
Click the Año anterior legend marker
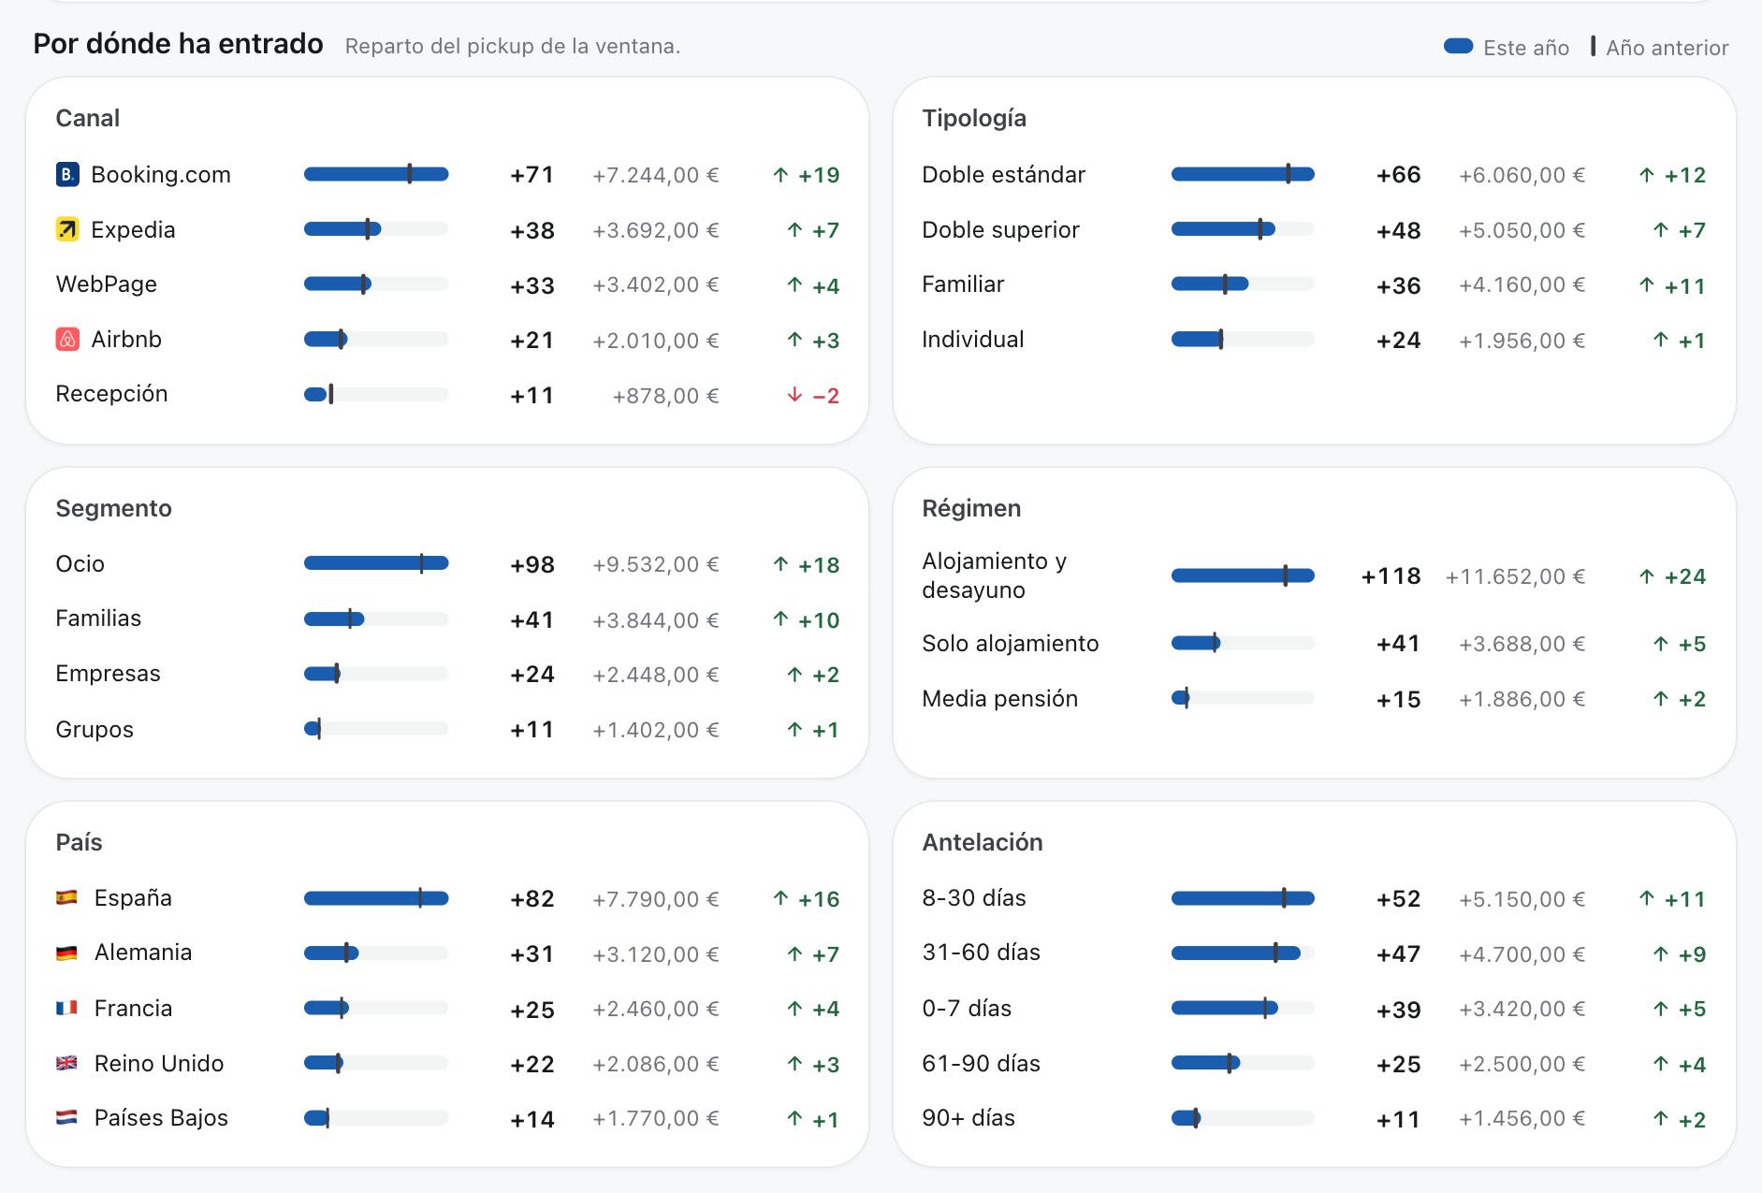pos(1593,46)
